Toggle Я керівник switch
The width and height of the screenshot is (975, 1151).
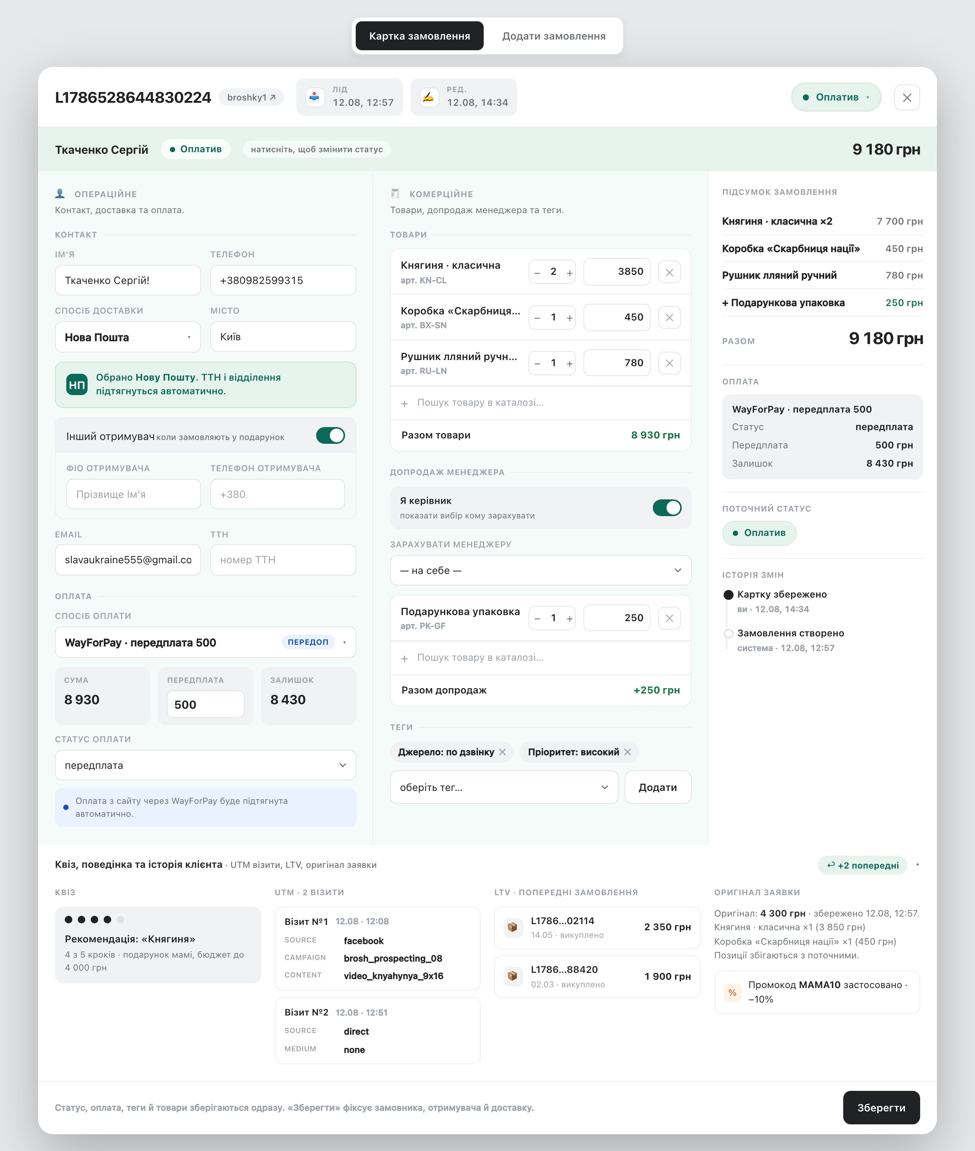667,508
